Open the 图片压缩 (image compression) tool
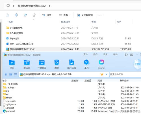This screenshot has width=141, height=114. coord(71,62)
